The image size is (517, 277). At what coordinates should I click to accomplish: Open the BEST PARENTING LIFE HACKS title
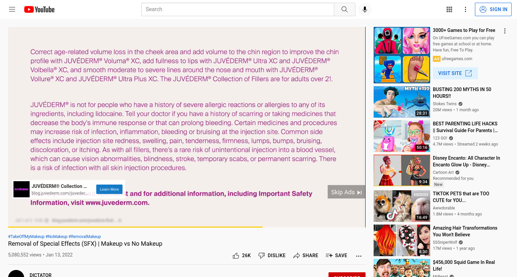(465, 127)
